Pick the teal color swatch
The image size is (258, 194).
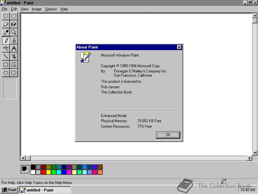click(x=59, y=167)
